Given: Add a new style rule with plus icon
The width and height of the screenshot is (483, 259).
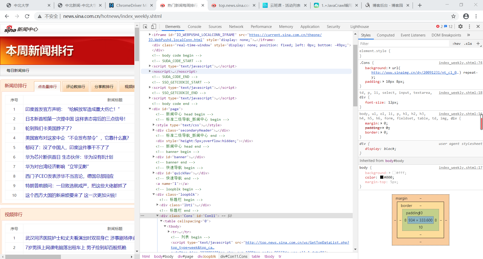Looking at the screenshot, I should click(x=478, y=44).
